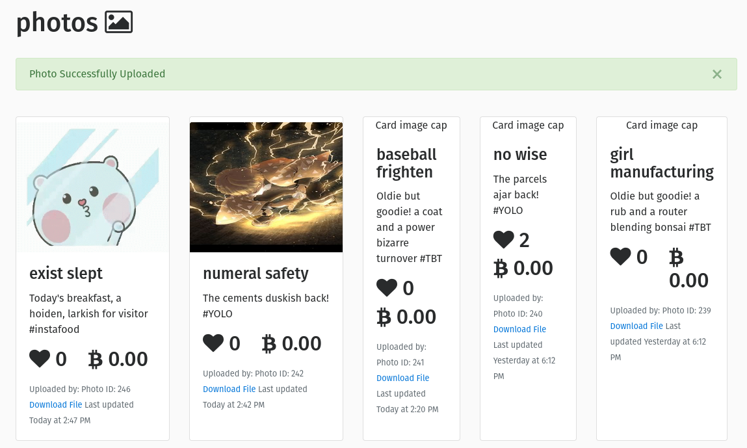Click Today at 2:20 PM timestamp
This screenshot has height=448, width=747.
408,410
